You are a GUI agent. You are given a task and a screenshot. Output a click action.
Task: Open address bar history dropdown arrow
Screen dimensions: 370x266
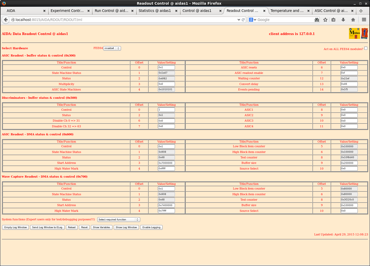point(239,20)
